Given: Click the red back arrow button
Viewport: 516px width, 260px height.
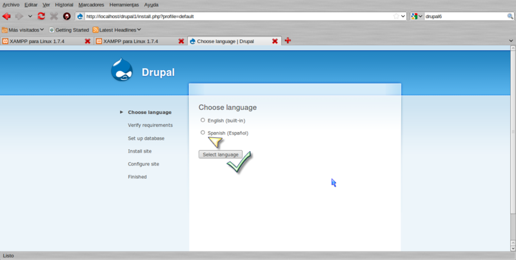Looking at the screenshot, I should (7, 16).
